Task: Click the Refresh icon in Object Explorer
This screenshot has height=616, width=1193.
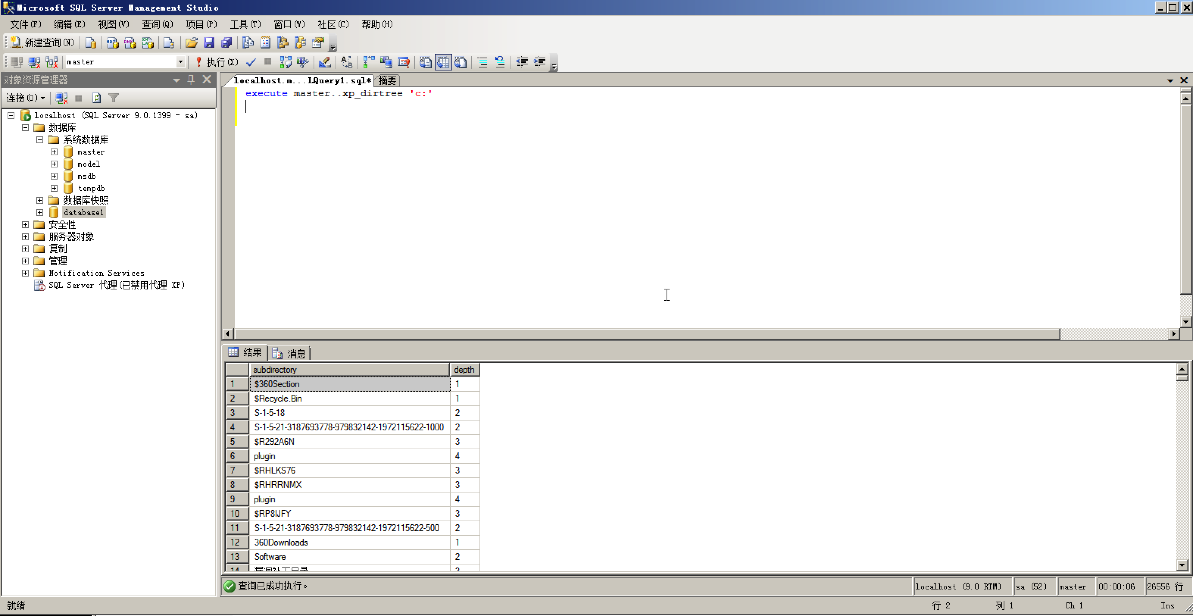Action: pos(96,98)
